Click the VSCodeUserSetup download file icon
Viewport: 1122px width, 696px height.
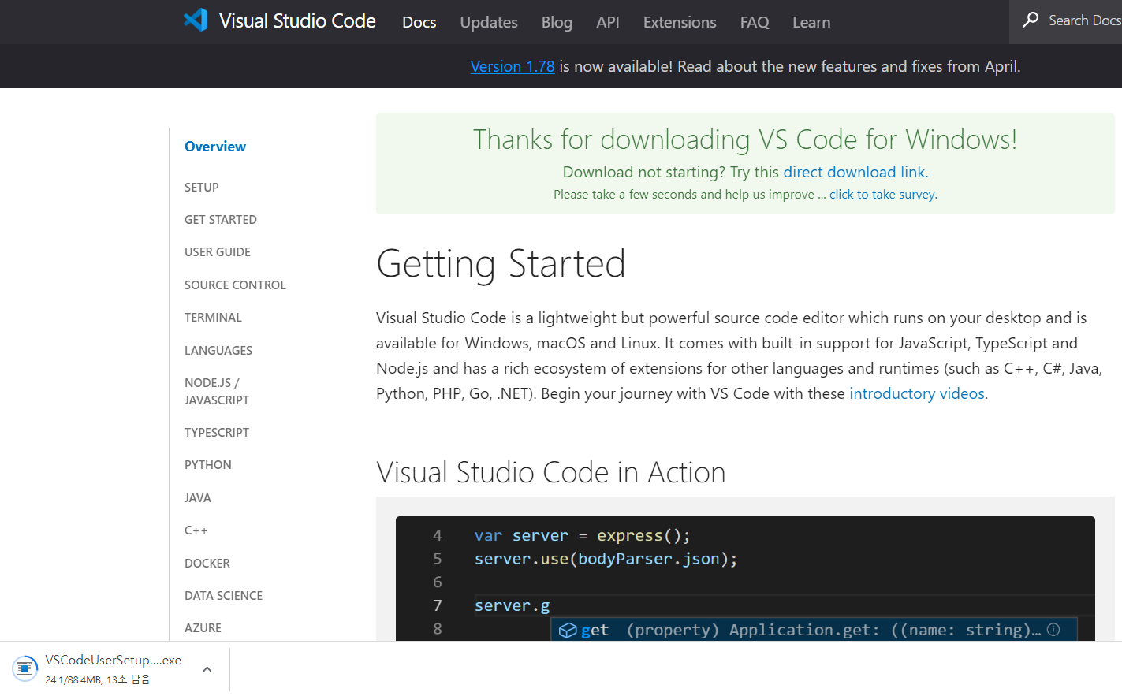24,668
